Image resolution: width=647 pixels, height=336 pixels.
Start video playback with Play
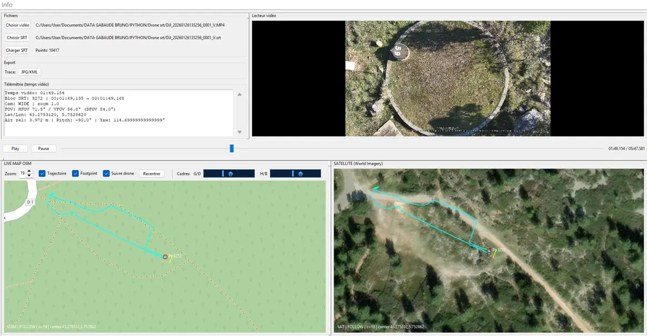pos(16,149)
